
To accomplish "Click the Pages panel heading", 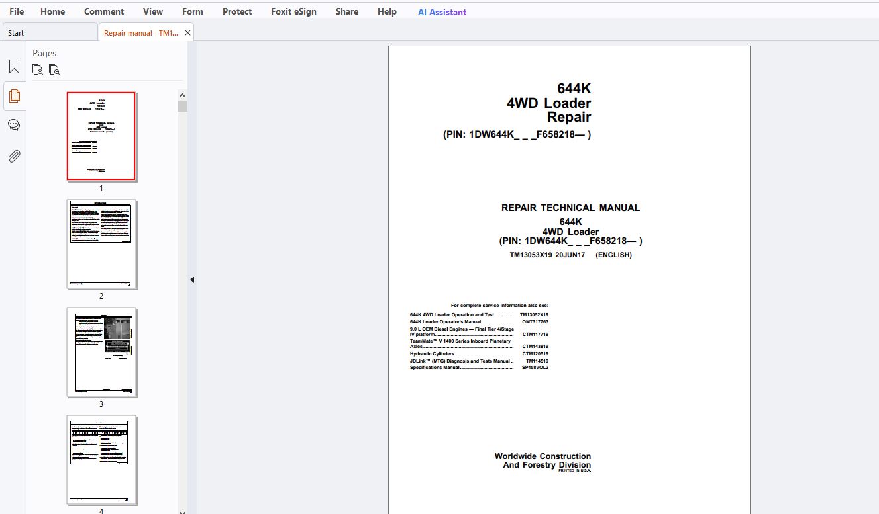I will click(44, 53).
